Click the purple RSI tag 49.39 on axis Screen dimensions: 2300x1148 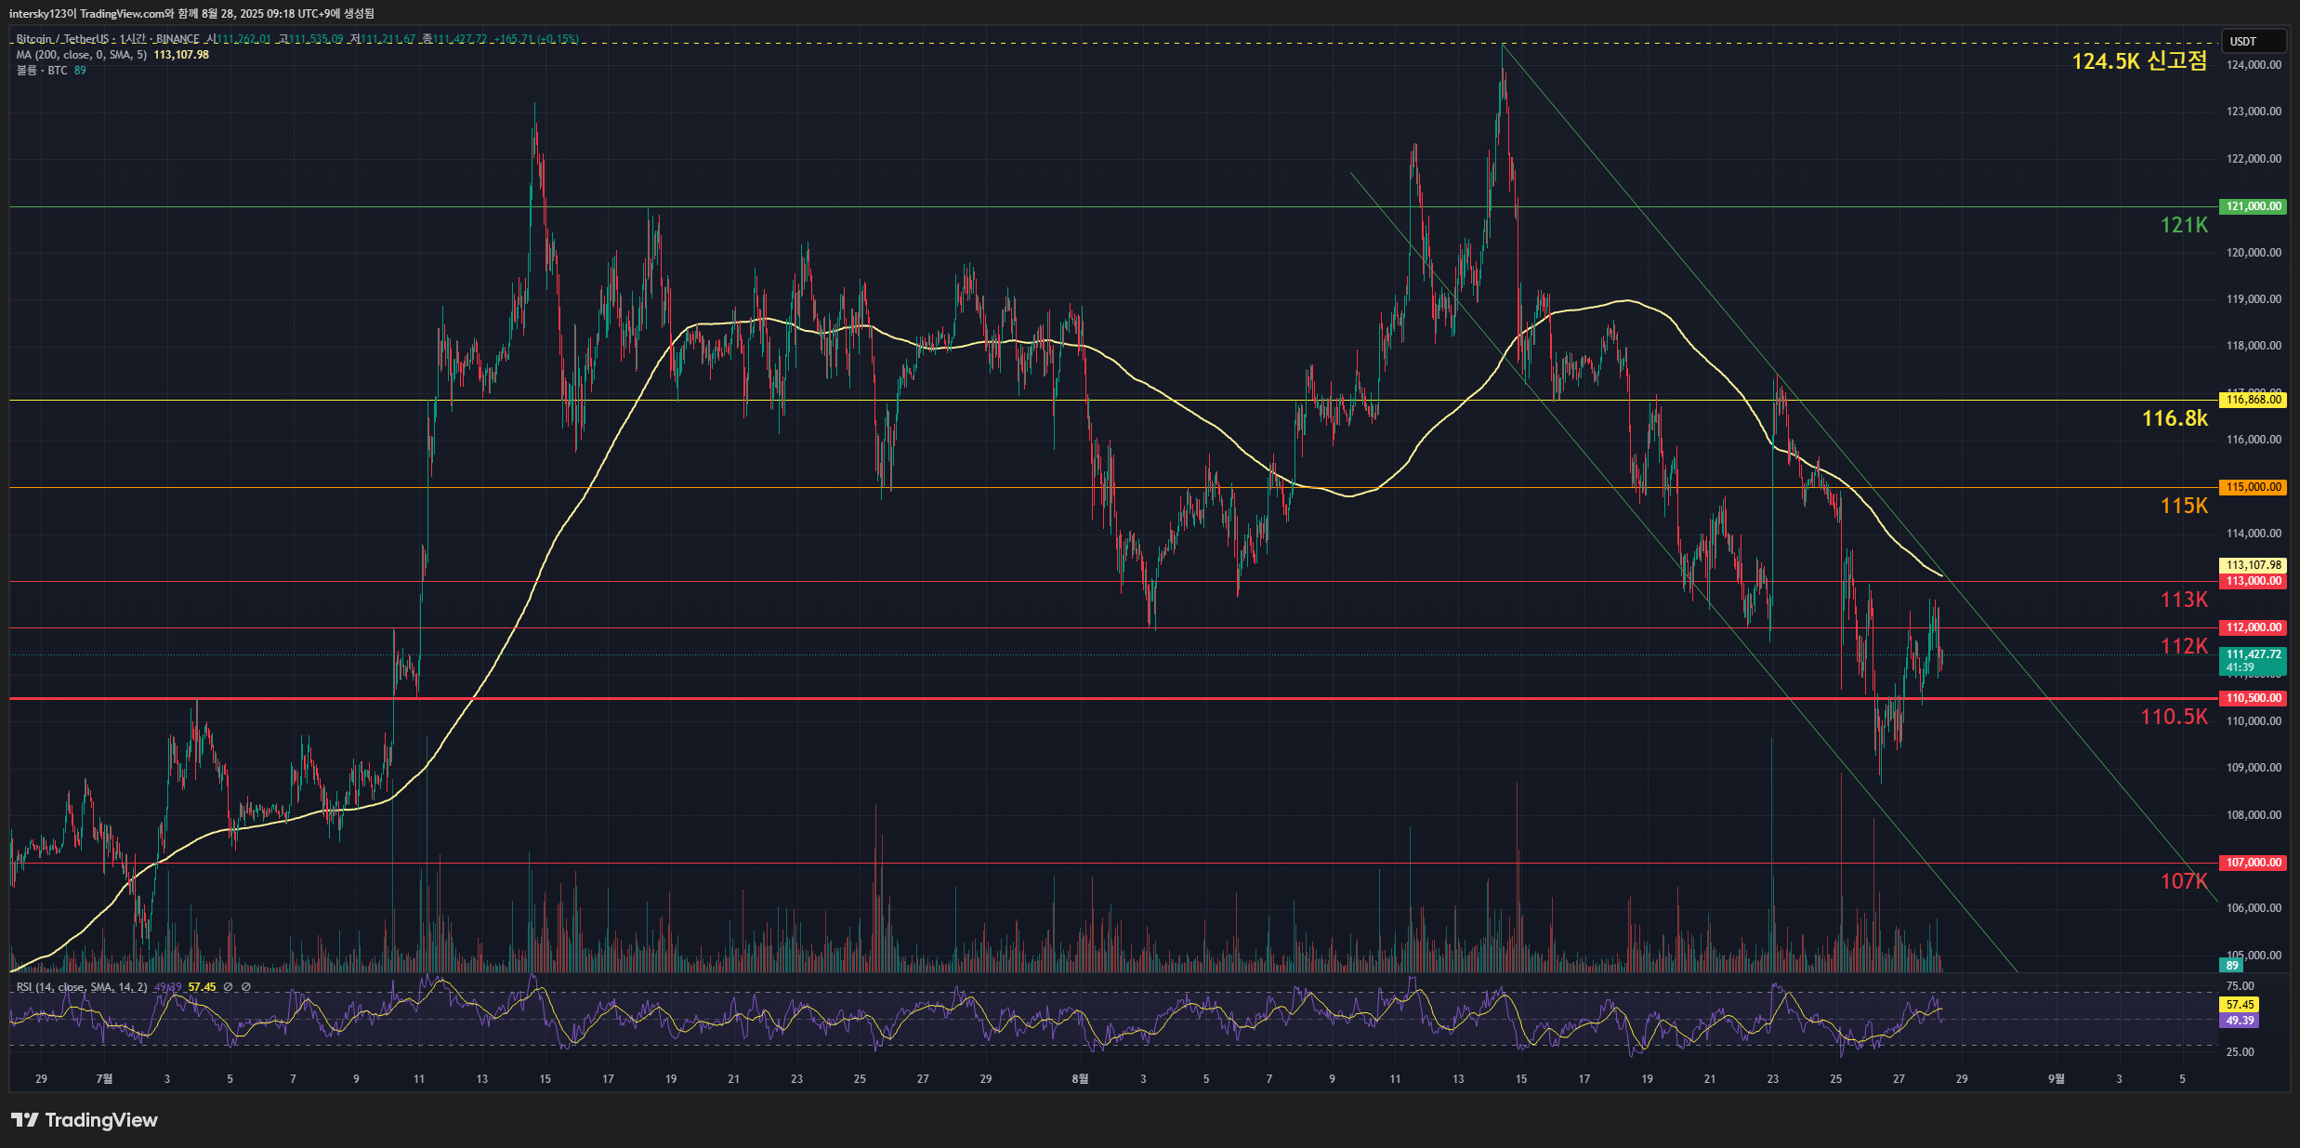pyautogui.click(x=2240, y=1021)
